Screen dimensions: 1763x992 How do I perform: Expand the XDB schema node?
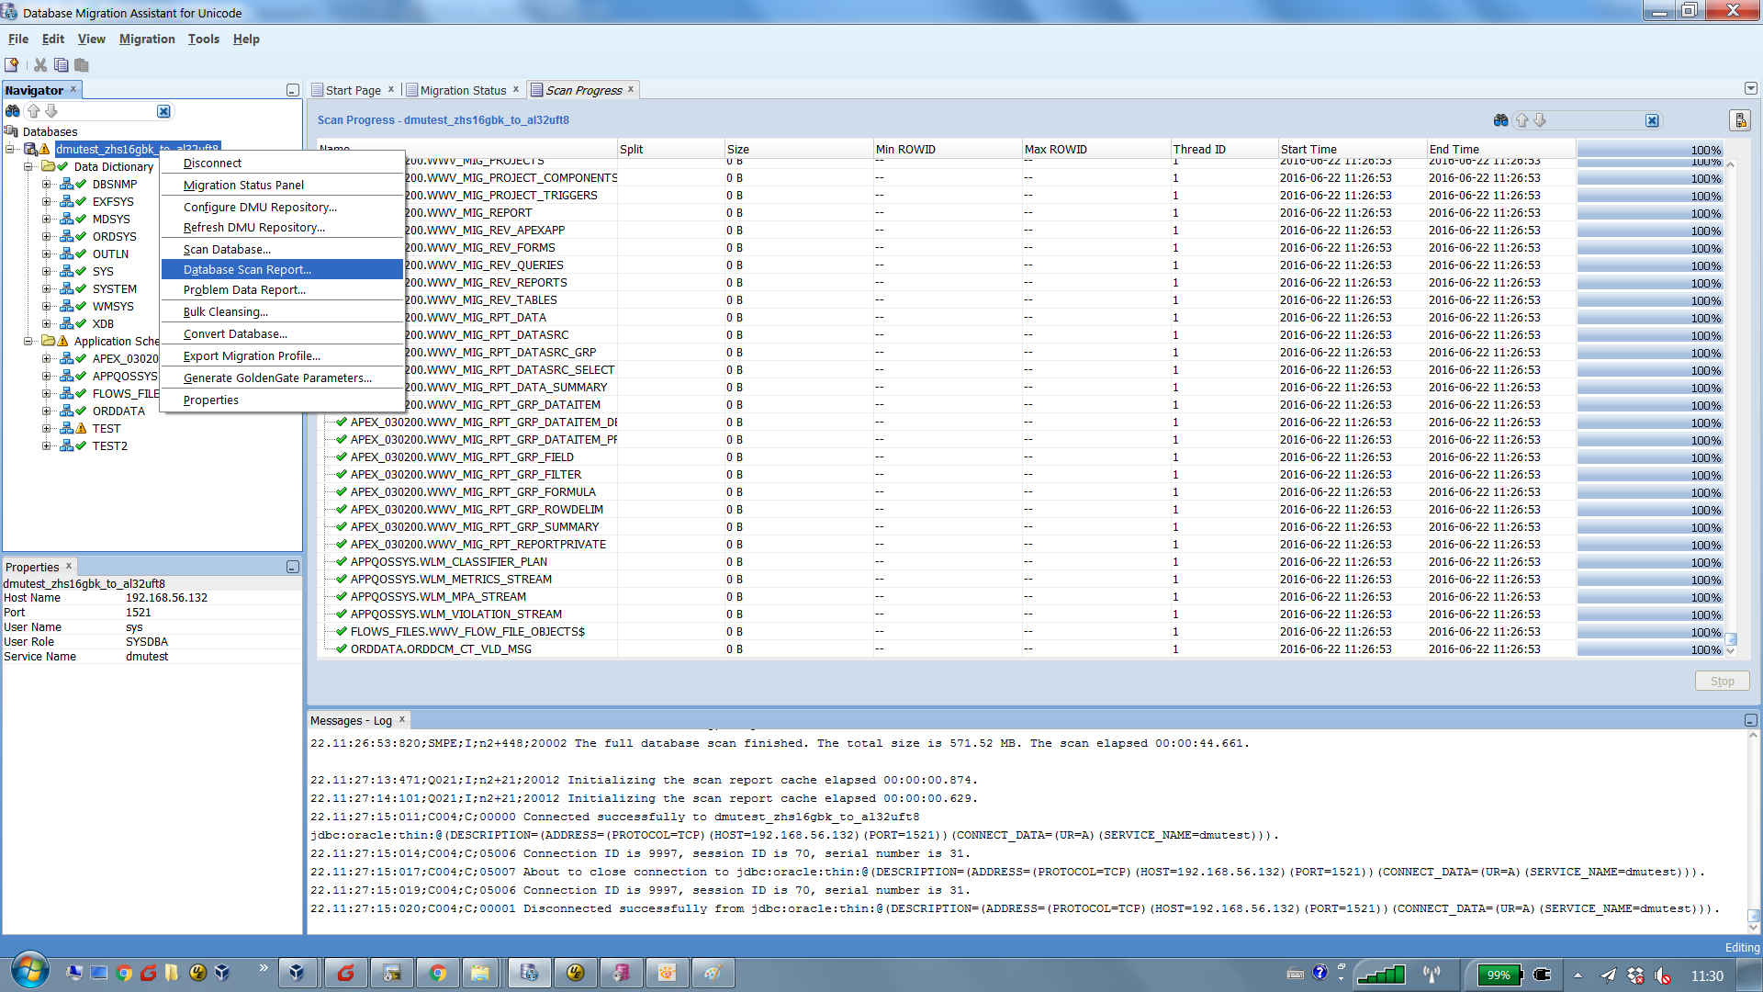tap(46, 324)
